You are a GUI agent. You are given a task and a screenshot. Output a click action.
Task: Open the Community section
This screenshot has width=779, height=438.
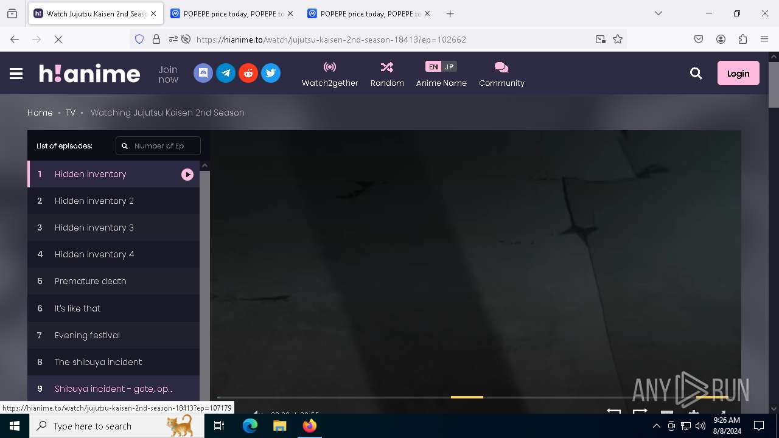point(501,74)
